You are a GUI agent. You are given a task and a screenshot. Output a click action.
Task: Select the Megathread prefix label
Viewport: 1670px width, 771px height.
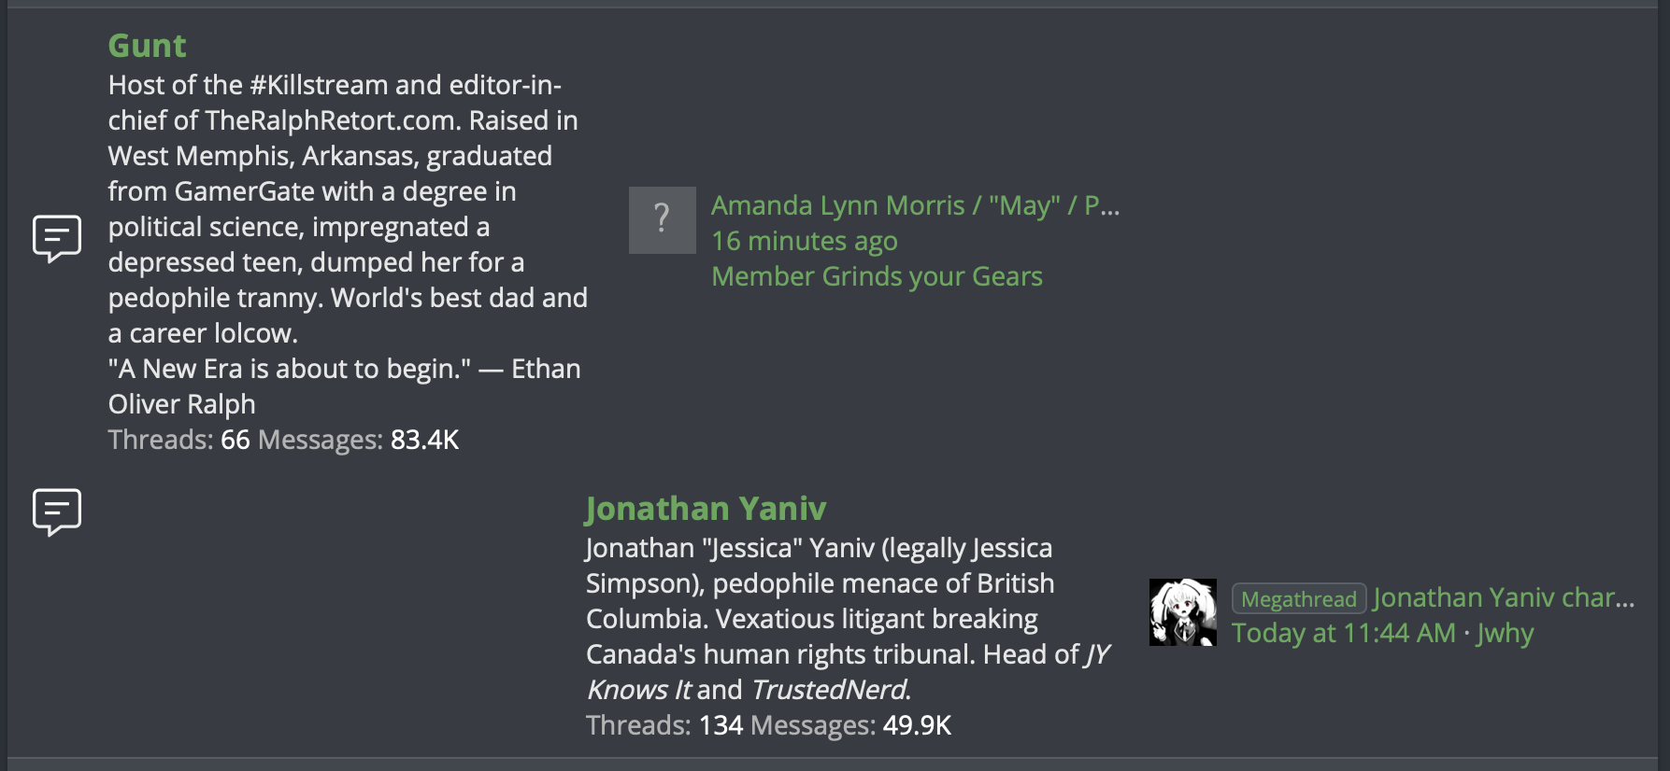(1299, 598)
